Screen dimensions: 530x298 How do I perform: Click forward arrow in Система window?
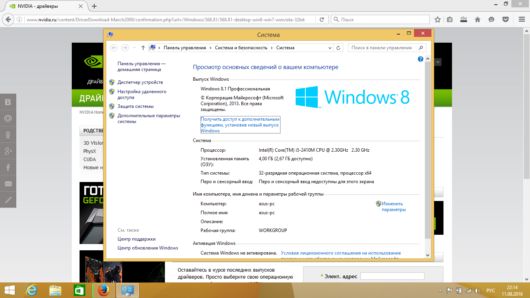click(125, 48)
